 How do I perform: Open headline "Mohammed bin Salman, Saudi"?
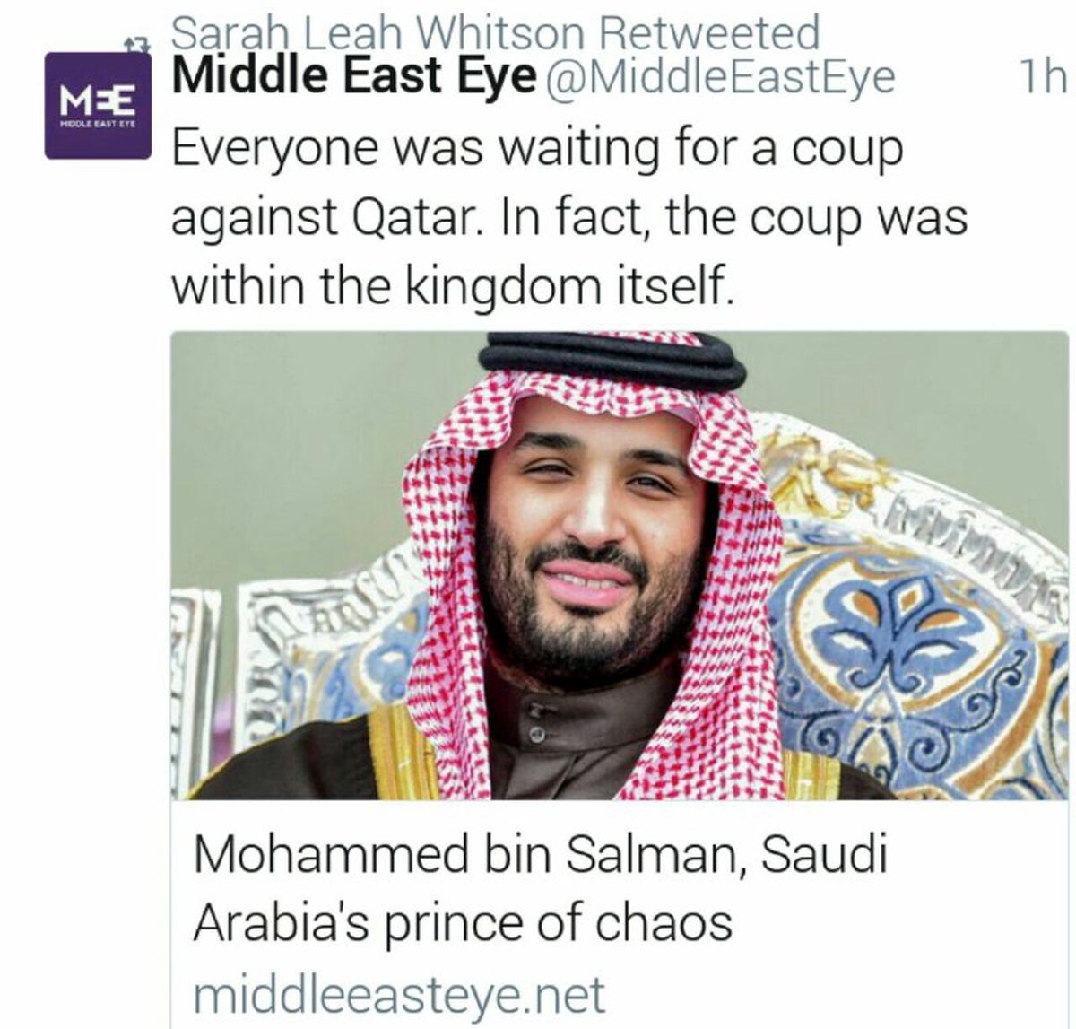pos(540,854)
